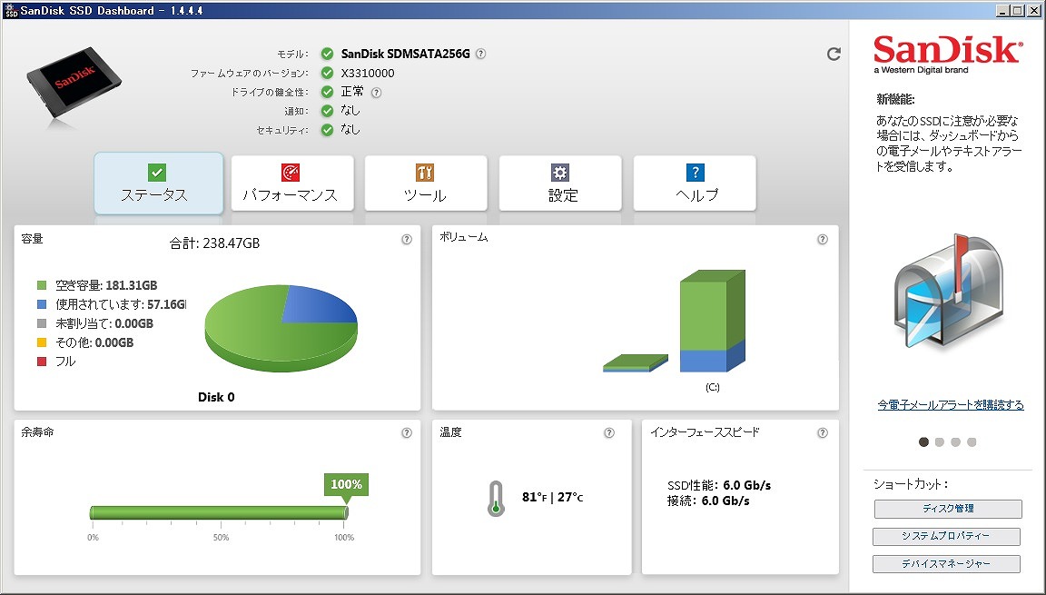The width and height of the screenshot is (1046, 595).
Task: Open help for the 温度 panel
Action: click(609, 433)
